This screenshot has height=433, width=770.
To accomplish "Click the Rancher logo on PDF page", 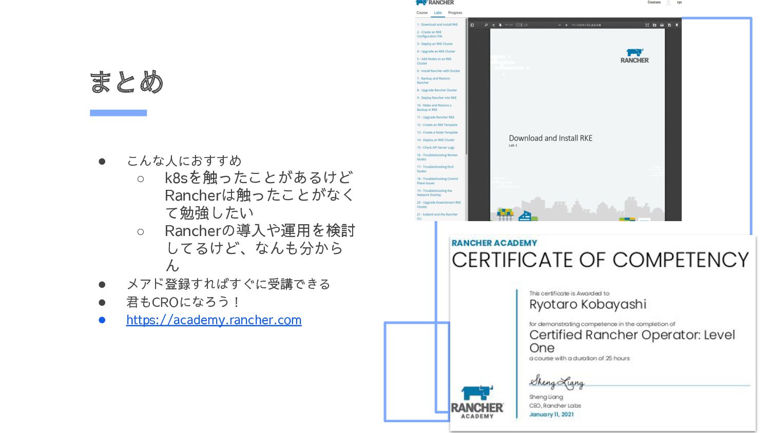I will tap(634, 56).
